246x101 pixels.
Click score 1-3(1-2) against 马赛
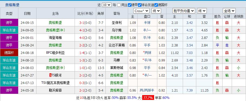[x=85, y=60]
